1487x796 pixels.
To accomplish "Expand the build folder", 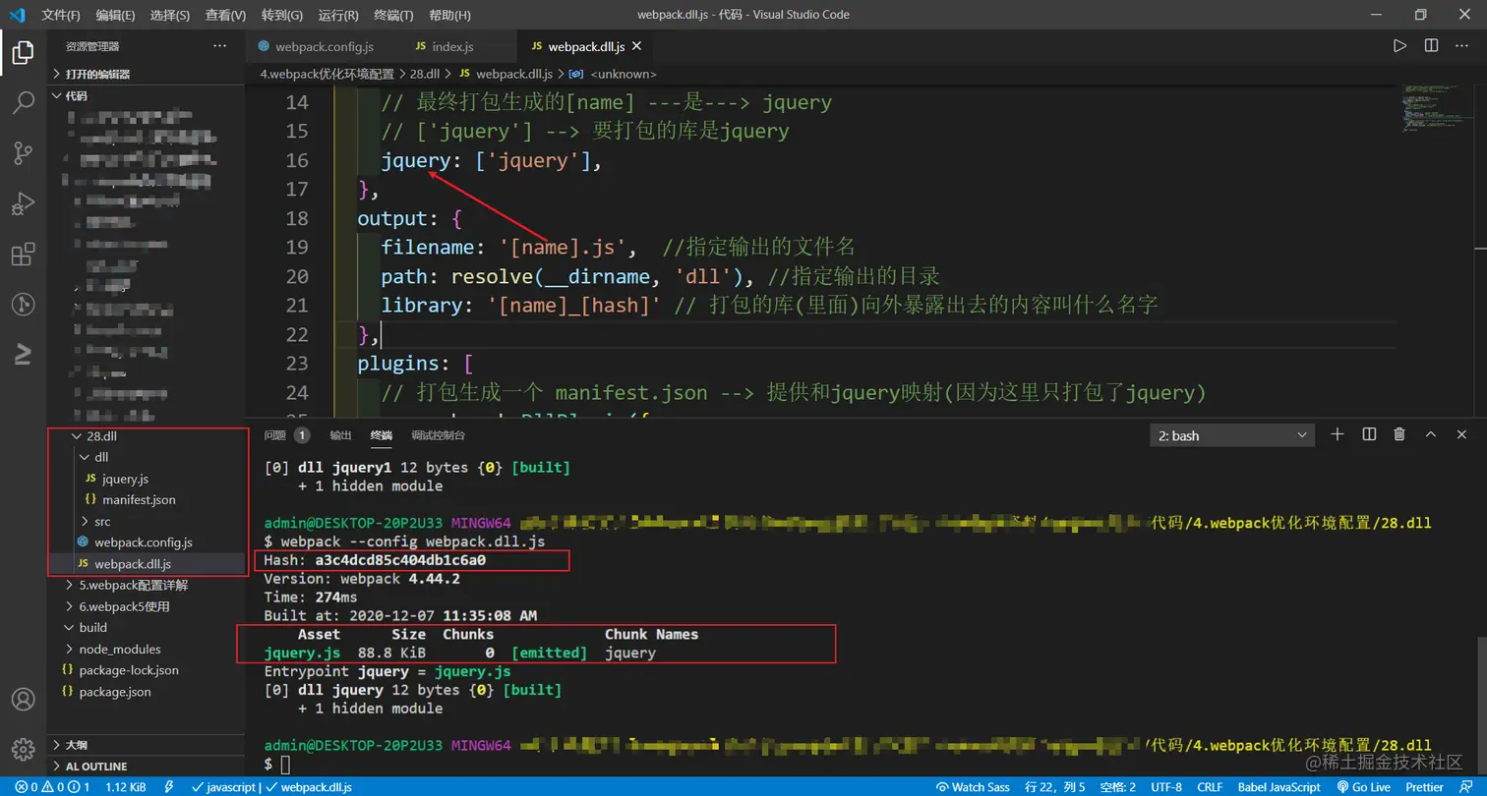I will click(x=145, y=627).
